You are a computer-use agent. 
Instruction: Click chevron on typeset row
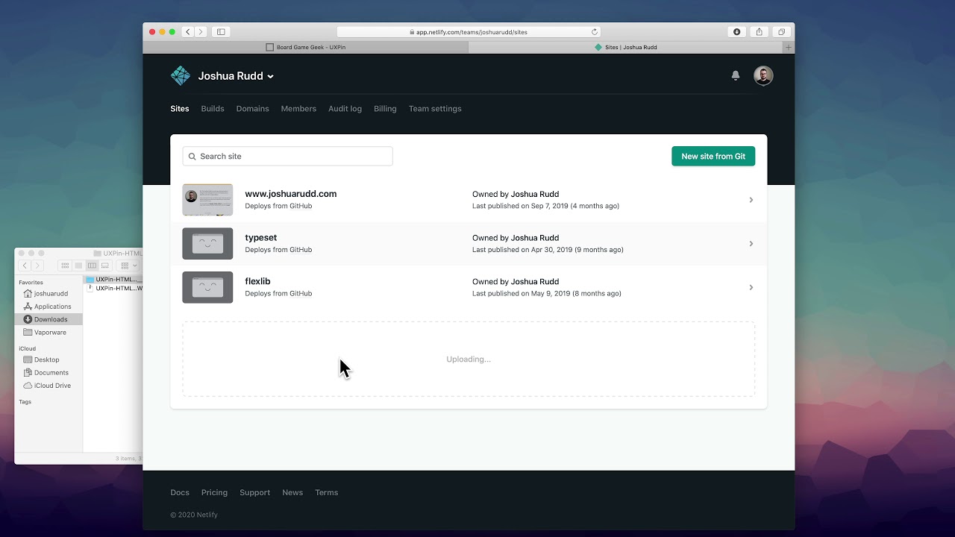click(x=751, y=244)
